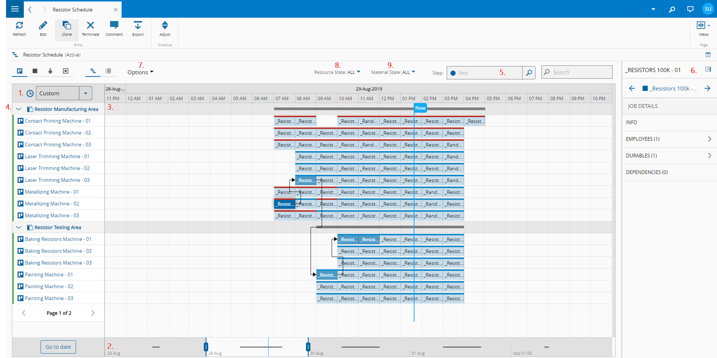Click the Refresh icon in toolbar
This screenshot has width=717, height=358.
point(19,26)
